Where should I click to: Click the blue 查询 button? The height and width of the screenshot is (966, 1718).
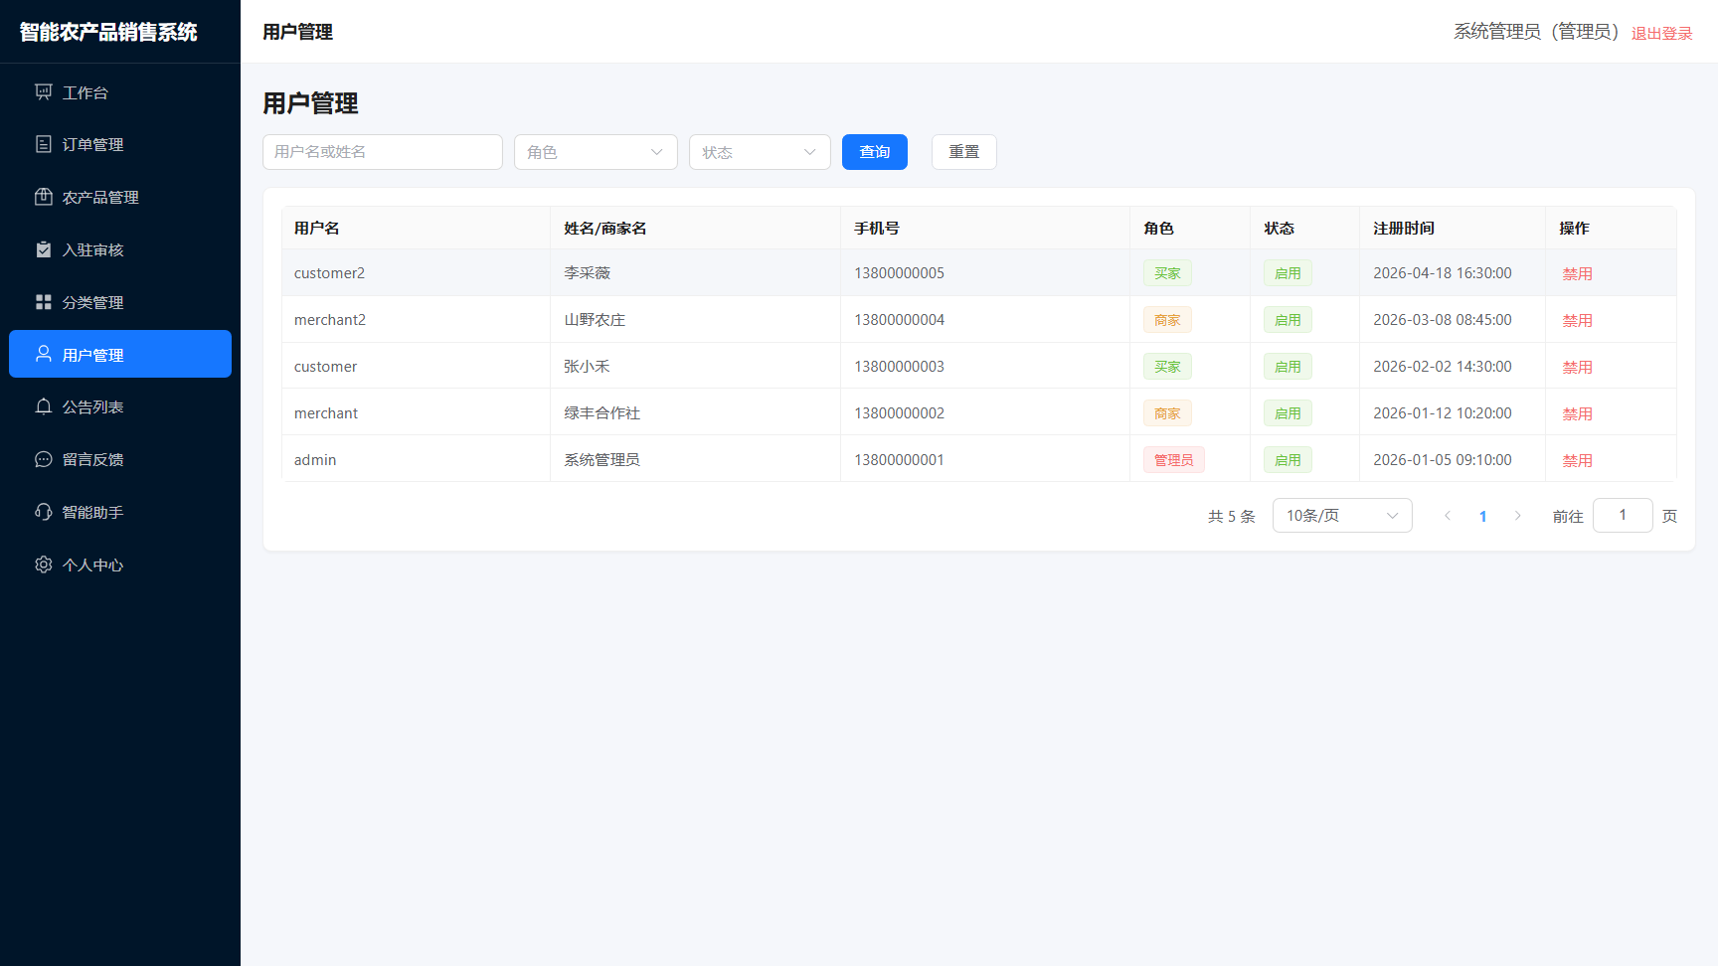tap(875, 152)
